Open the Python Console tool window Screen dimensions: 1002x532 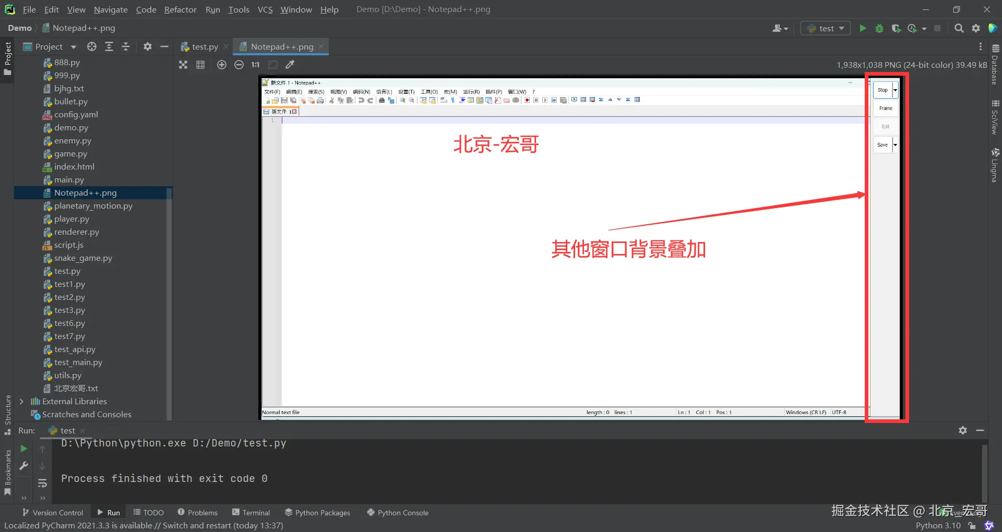click(398, 513)
